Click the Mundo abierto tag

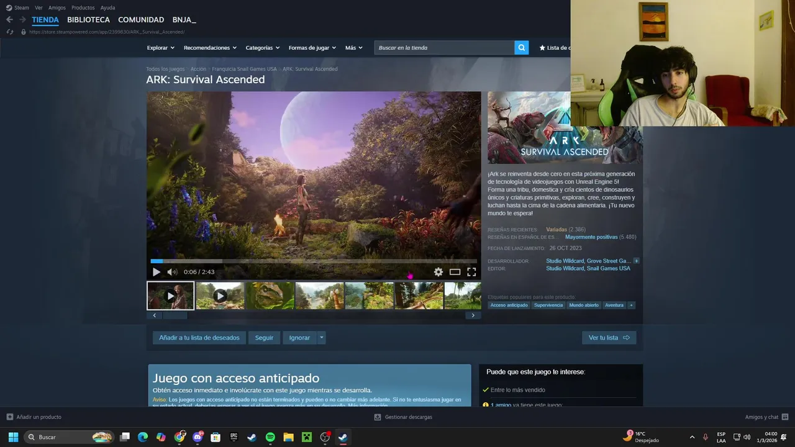click(x=584, y=305)
